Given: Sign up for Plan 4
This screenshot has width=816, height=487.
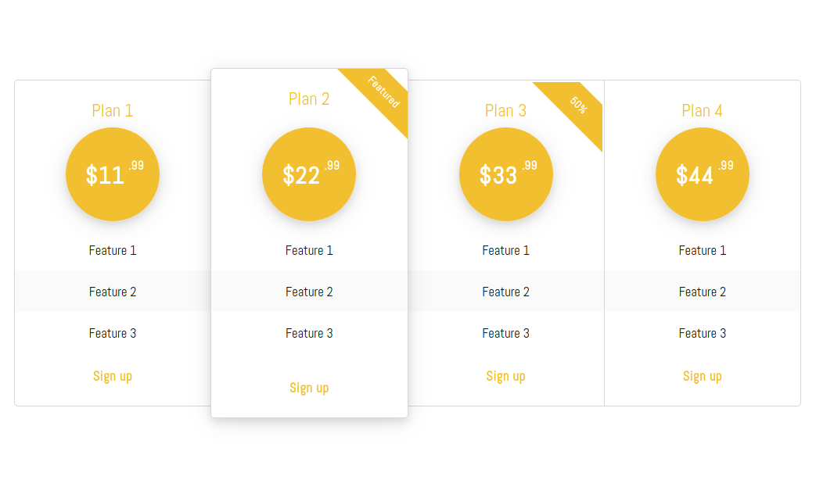Looking at the screenshot, I should [703, 376].
